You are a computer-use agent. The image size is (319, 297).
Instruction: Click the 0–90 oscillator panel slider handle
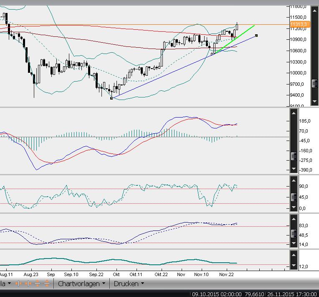click(x=294, y=193)
